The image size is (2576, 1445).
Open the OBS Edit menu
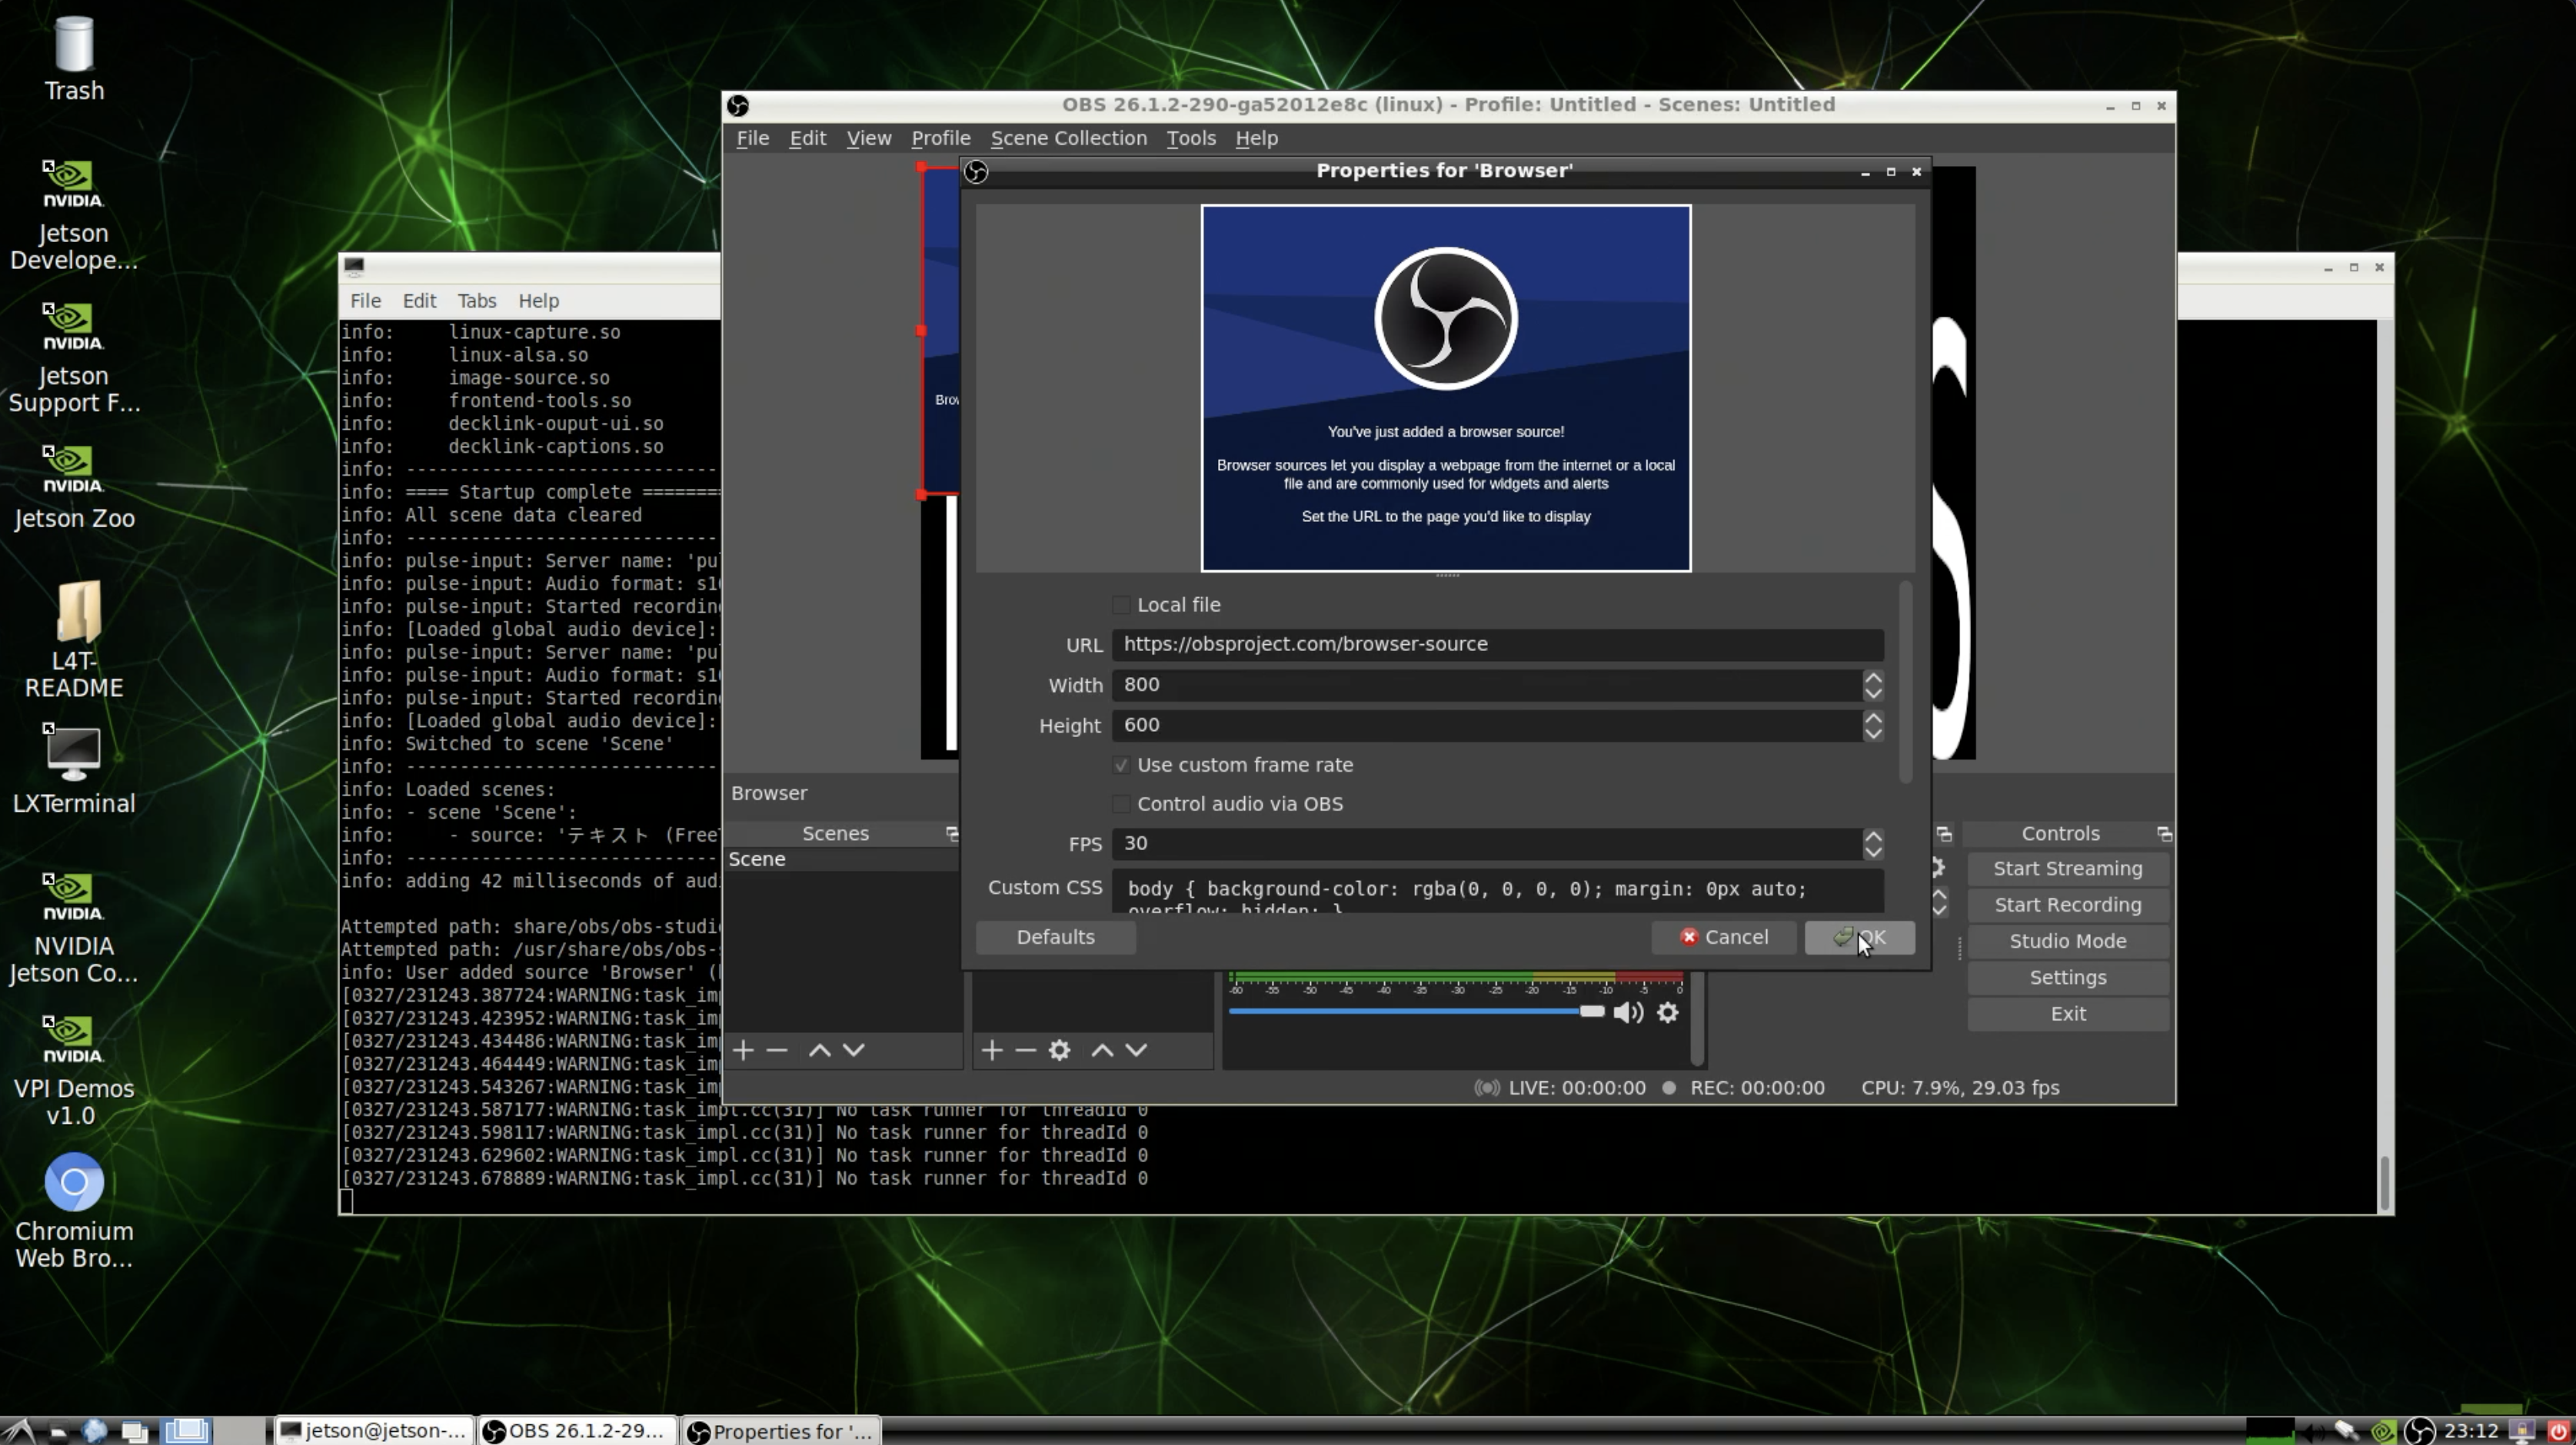click(x=807, y=138)
